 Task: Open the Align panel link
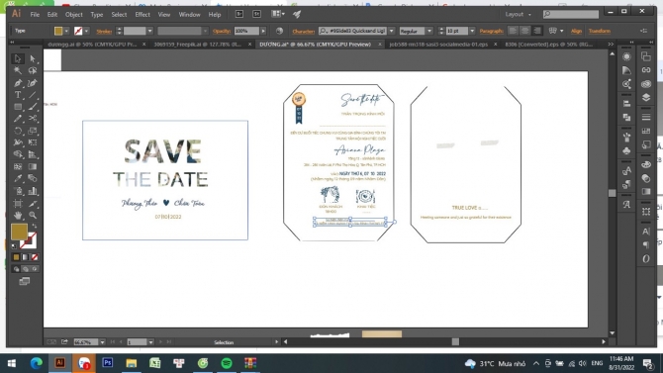pos(576,31)
